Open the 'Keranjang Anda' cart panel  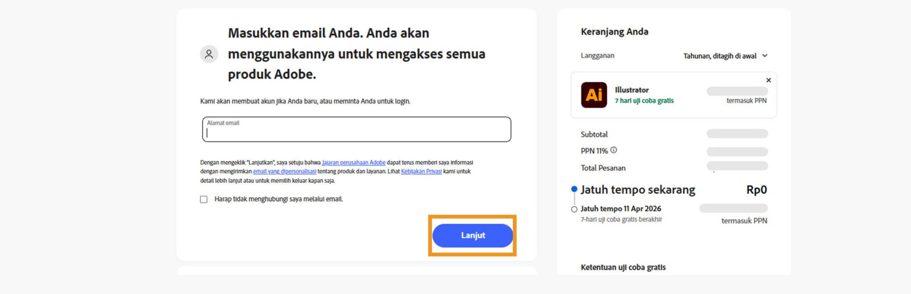(615, 31)
